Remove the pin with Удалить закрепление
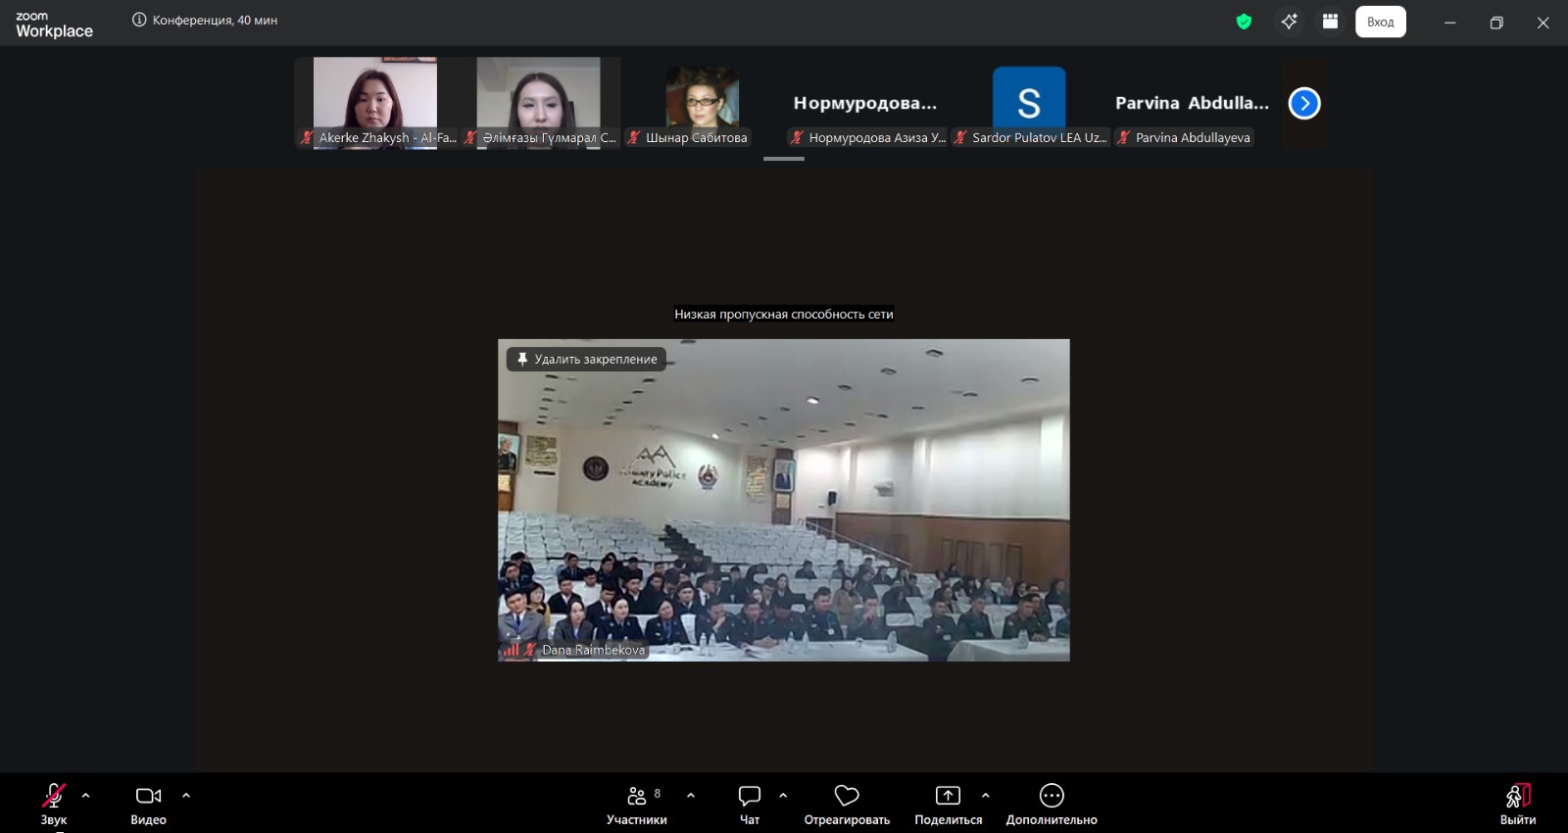Image resolution: width=1568 pixels, height=833 pixels. click(x=586, y=360)
